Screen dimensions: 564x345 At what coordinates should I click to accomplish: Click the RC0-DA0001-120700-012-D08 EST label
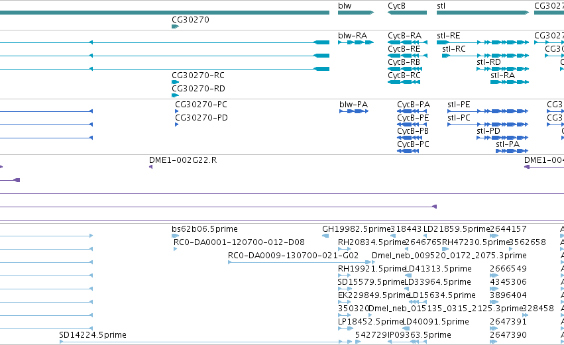239,242
